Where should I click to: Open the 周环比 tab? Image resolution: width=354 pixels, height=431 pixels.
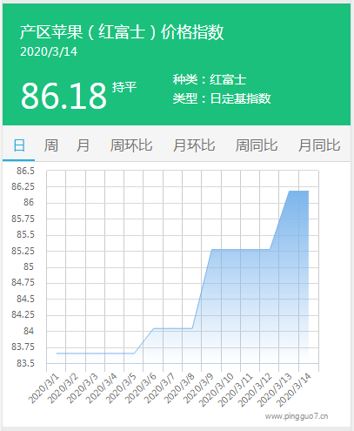(x=131, y=145)
